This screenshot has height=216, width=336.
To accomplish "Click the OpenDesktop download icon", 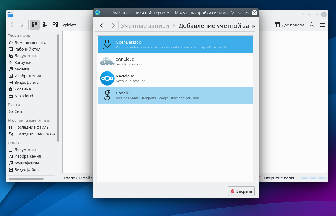I will click(x=107, y=44).
